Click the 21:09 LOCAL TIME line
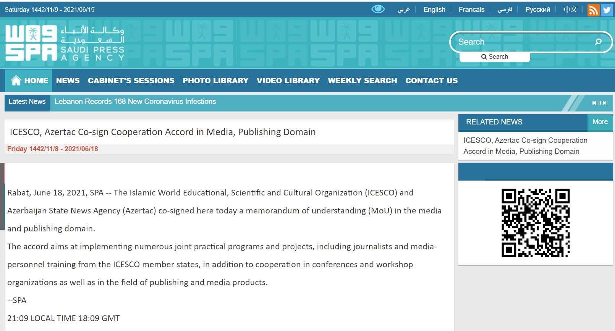Viewport: 615px width, 331px height. (x=63, y=318)
